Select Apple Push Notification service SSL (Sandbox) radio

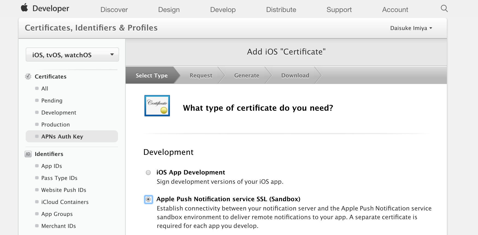tap(148, 199)
